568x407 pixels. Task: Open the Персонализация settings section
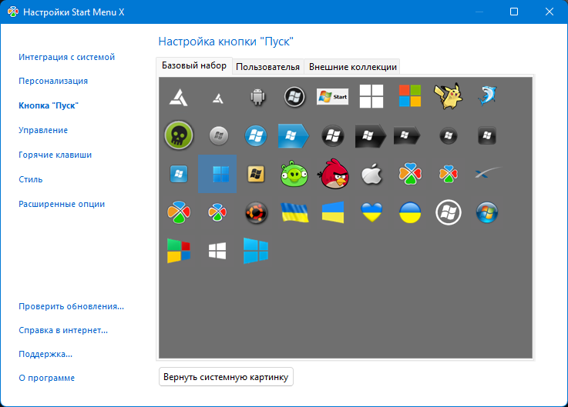53,81
